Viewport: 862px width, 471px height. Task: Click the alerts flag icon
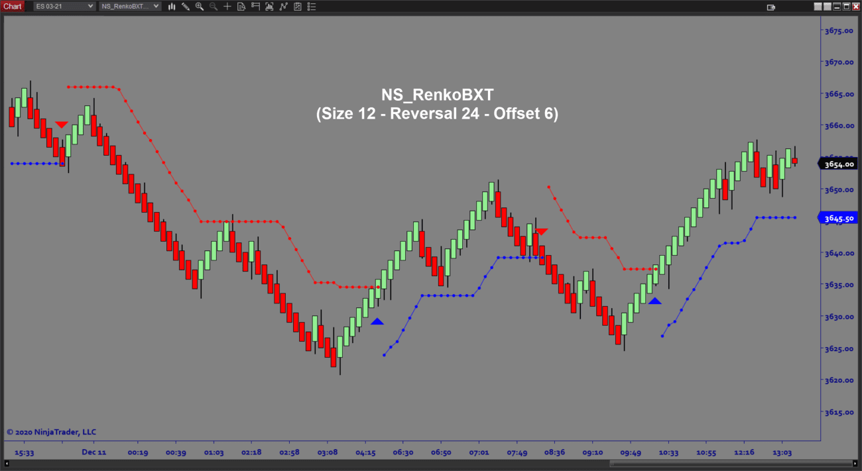point(255,7)
